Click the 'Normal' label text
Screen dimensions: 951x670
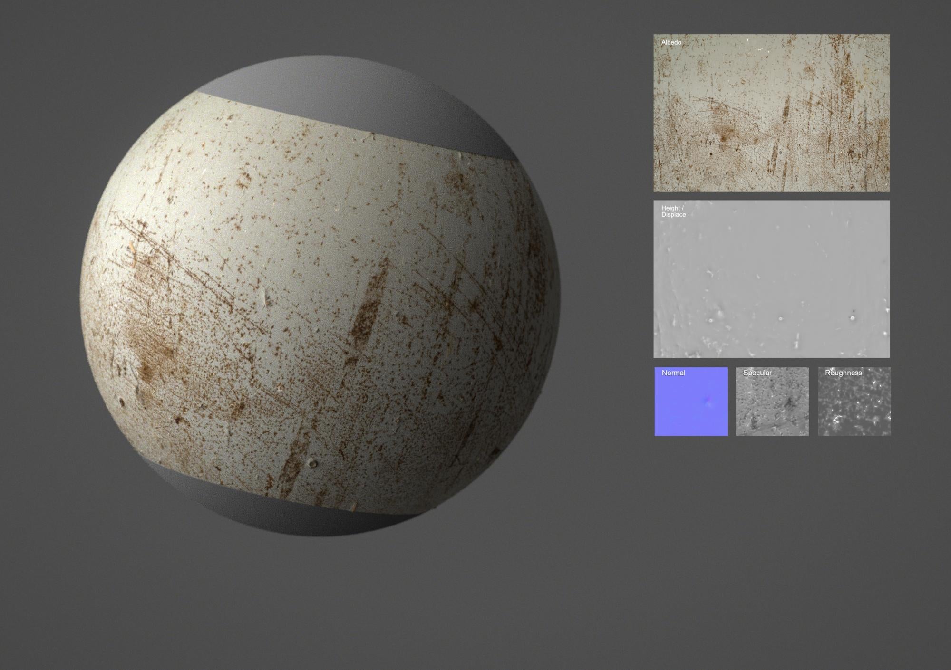click(673, 373)
